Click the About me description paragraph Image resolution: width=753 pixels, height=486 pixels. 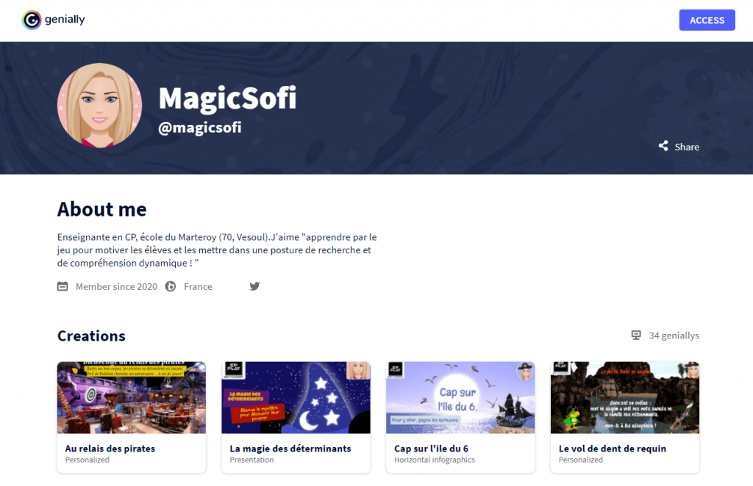(x=217, y=250)
